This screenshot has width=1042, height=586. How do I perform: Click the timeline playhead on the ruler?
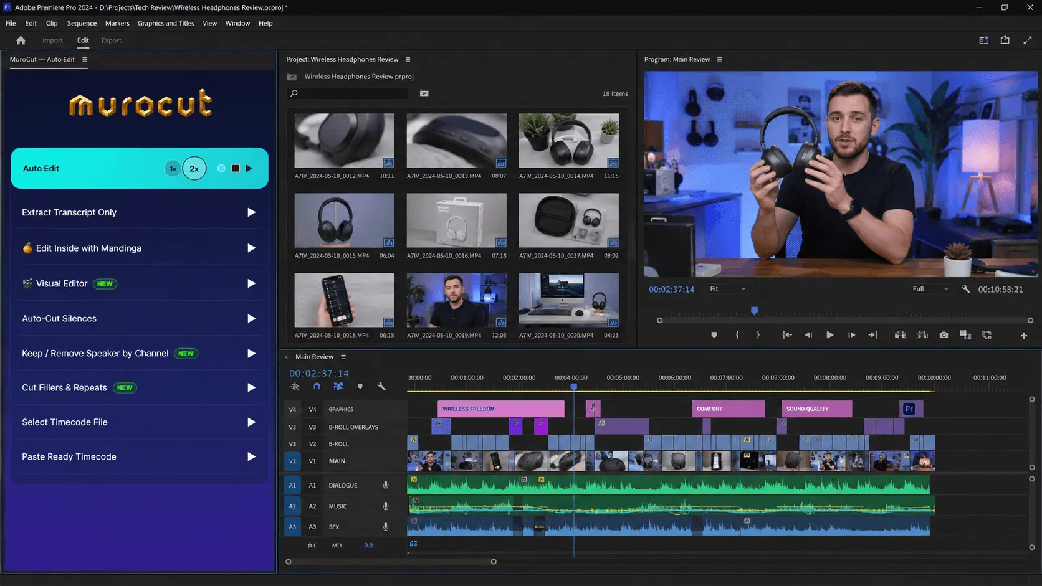574,387
